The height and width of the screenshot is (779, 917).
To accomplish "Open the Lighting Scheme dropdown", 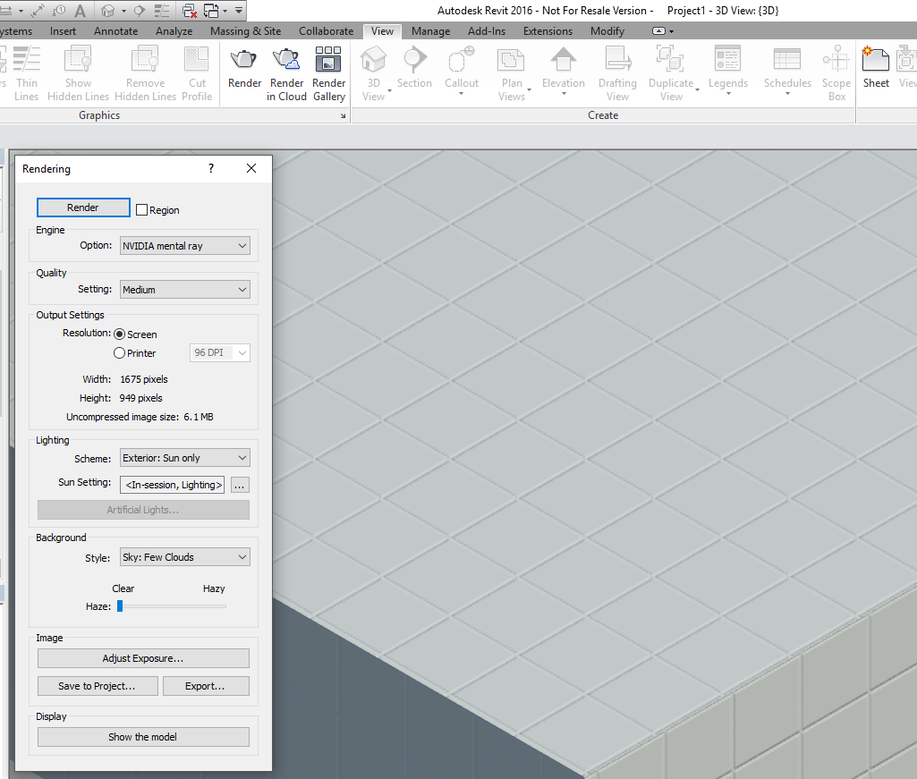I will (x=185, y=458).
